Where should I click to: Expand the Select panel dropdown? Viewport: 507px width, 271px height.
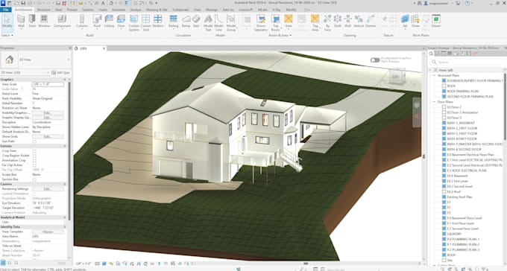(x=7, y=35)
